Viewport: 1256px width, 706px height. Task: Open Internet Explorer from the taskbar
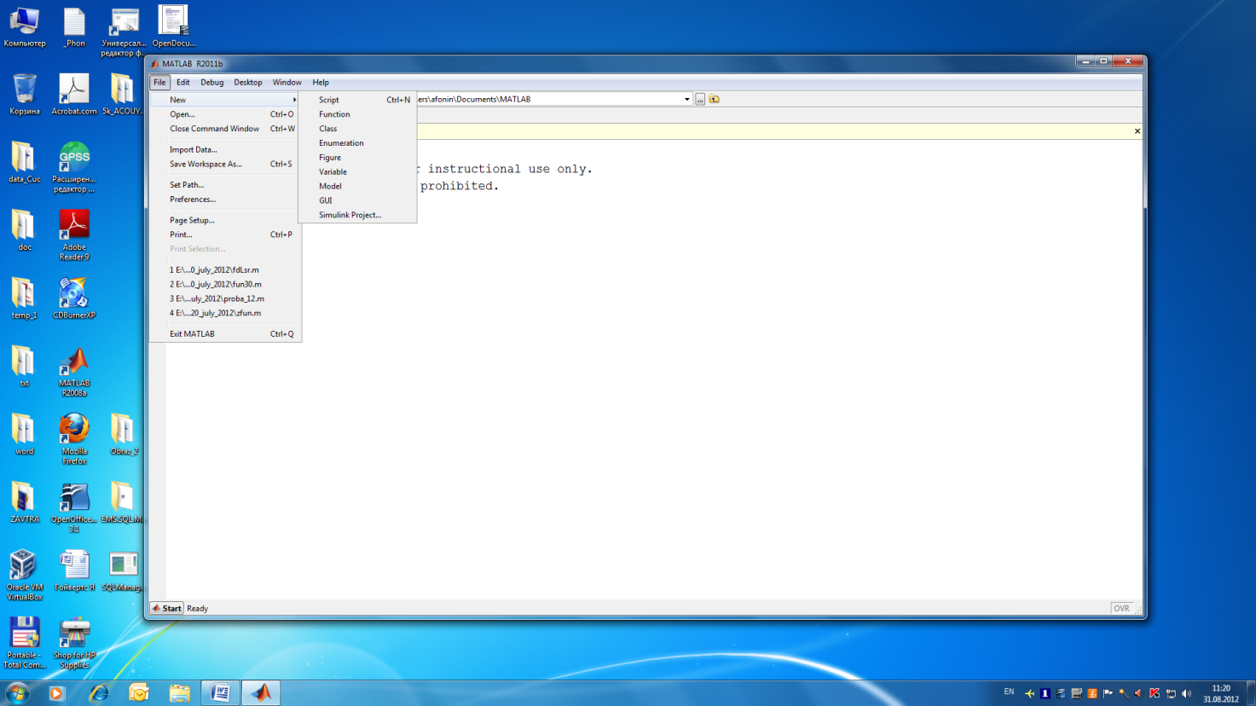point(98,692)
